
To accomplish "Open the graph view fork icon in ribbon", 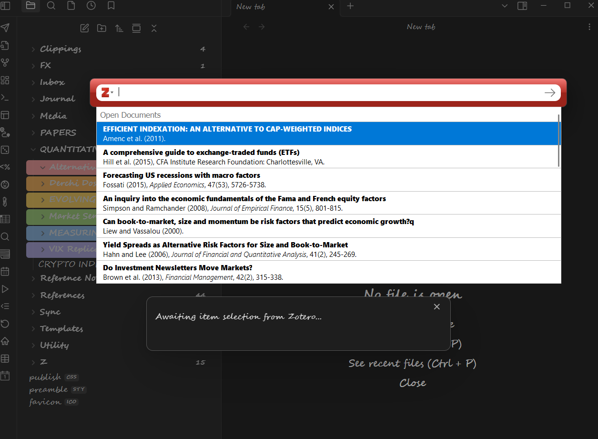I will [x=5, y=62].
